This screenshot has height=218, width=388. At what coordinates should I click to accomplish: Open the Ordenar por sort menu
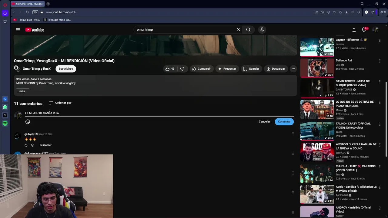pos(60,103)
